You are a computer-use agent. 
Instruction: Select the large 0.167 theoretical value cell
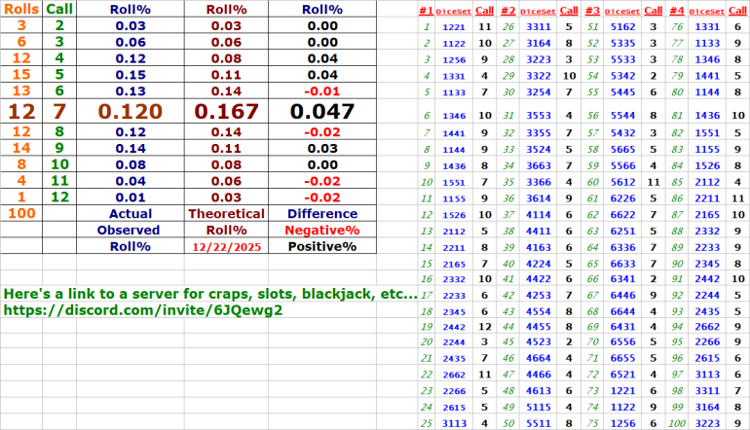(x=226, y=111)
